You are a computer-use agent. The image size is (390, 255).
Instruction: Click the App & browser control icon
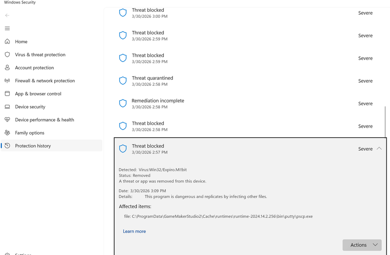click(7, 94)
